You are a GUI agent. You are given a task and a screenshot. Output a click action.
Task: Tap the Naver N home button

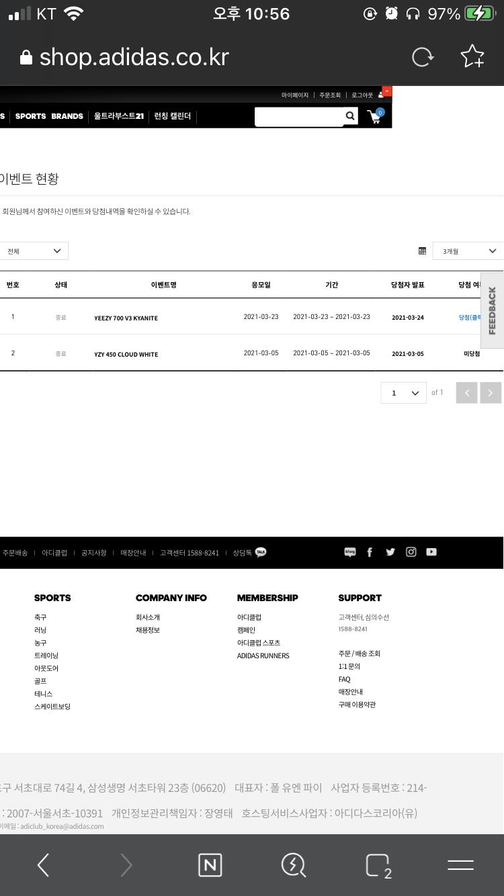210,865
